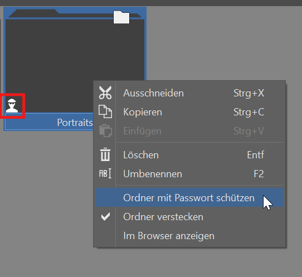Click the Entf shortcut hint beside Löschen
The width and height of the screenshot is (302, 277).
[255, 155]
